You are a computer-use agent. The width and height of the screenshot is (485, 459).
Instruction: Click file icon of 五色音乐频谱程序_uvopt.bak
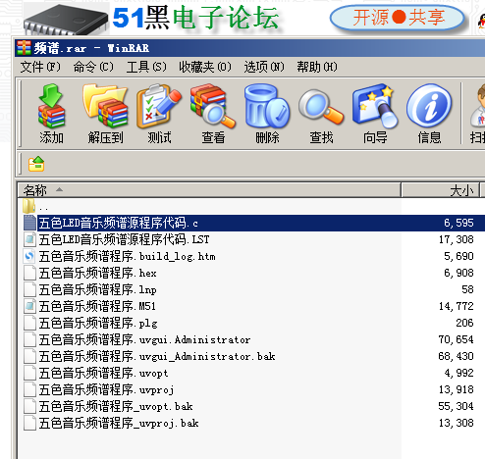click(x=29, y=406)
